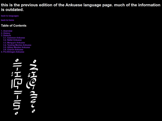Click '3.4. Tenzing Montes Ankuese' link
162x121 pixels.
click(x=17, y=45)
